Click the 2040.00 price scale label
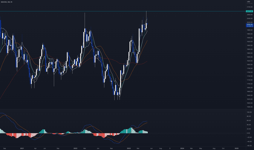The width and height of the screenshot is (254, 150). 250,19
